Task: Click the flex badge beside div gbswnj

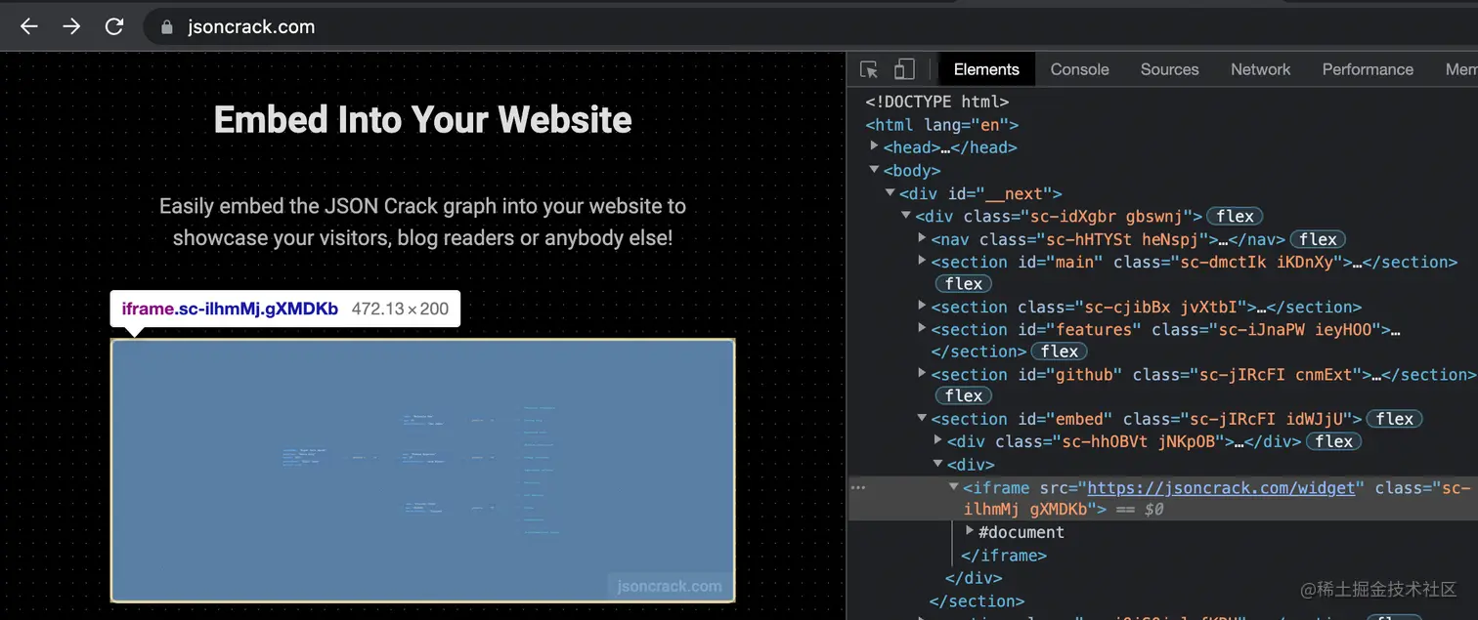Action: click(1236, 217)
